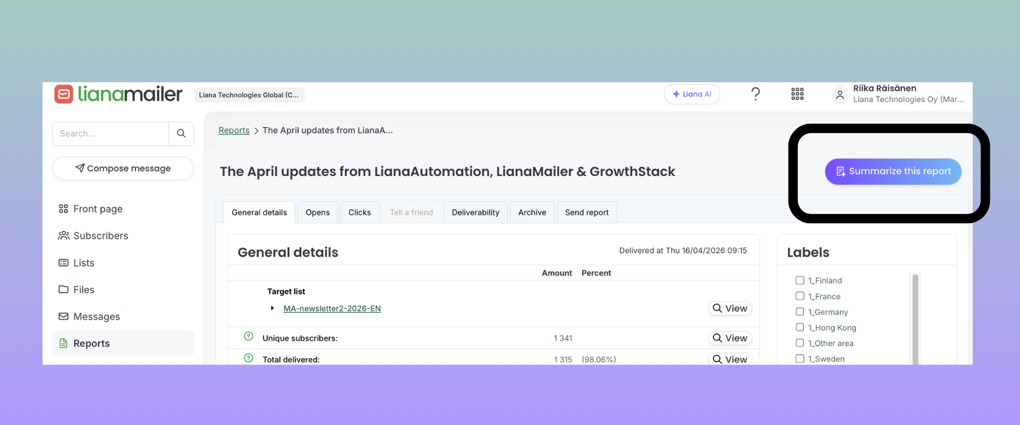The height and width of the screenshot is (425, 1020).
Task: Click the Compose message button
Action: (x=123, y=168)
